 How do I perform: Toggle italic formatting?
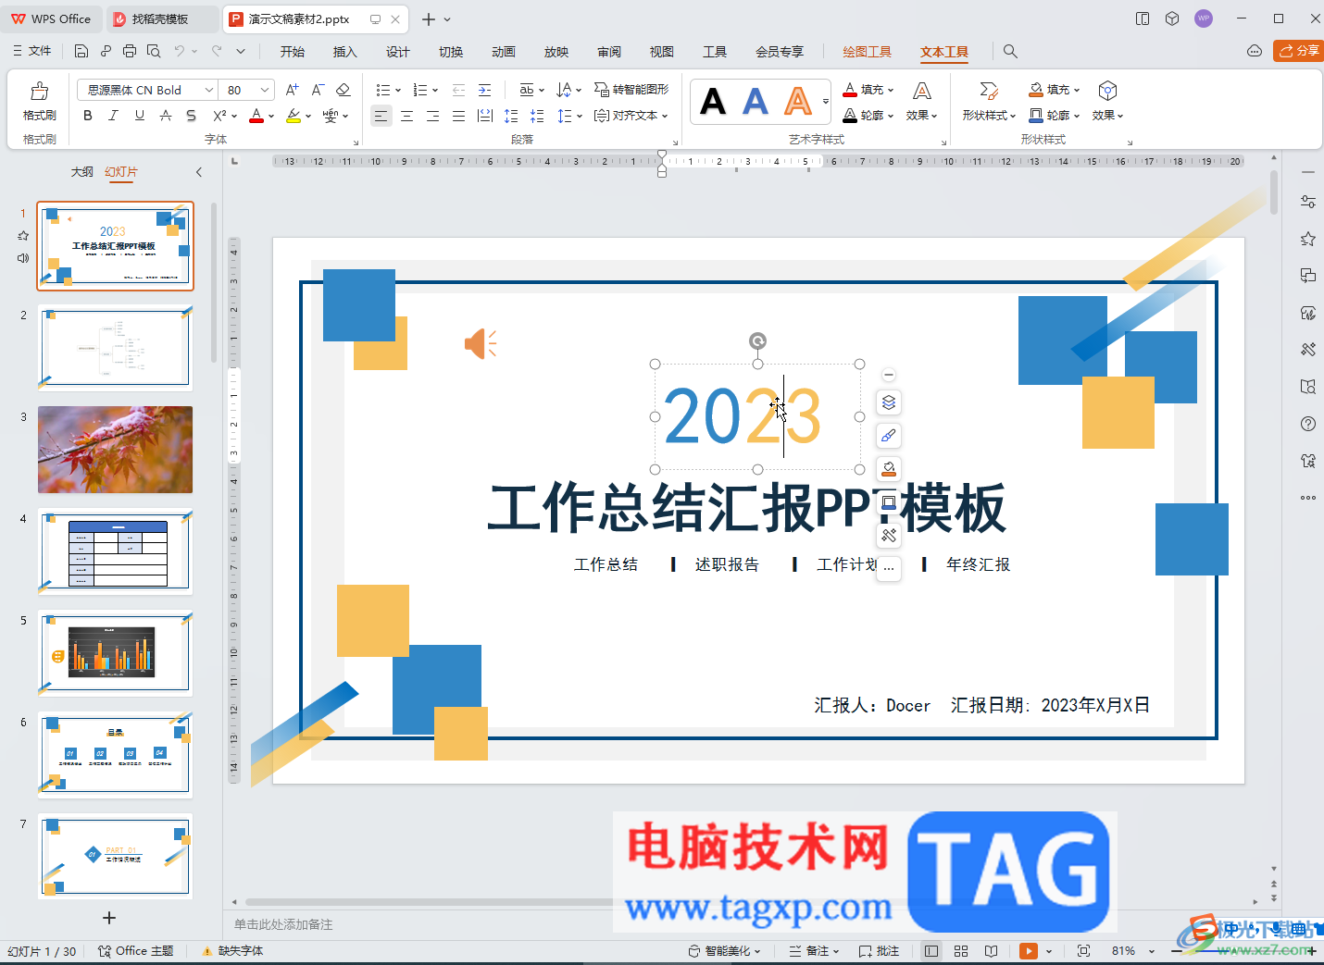[x=113, y=116]
